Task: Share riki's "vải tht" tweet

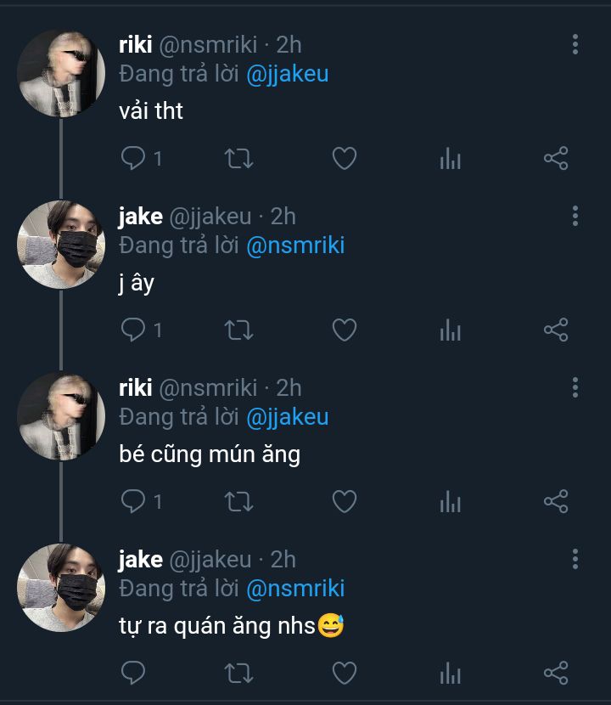Action: coord(555,158)
